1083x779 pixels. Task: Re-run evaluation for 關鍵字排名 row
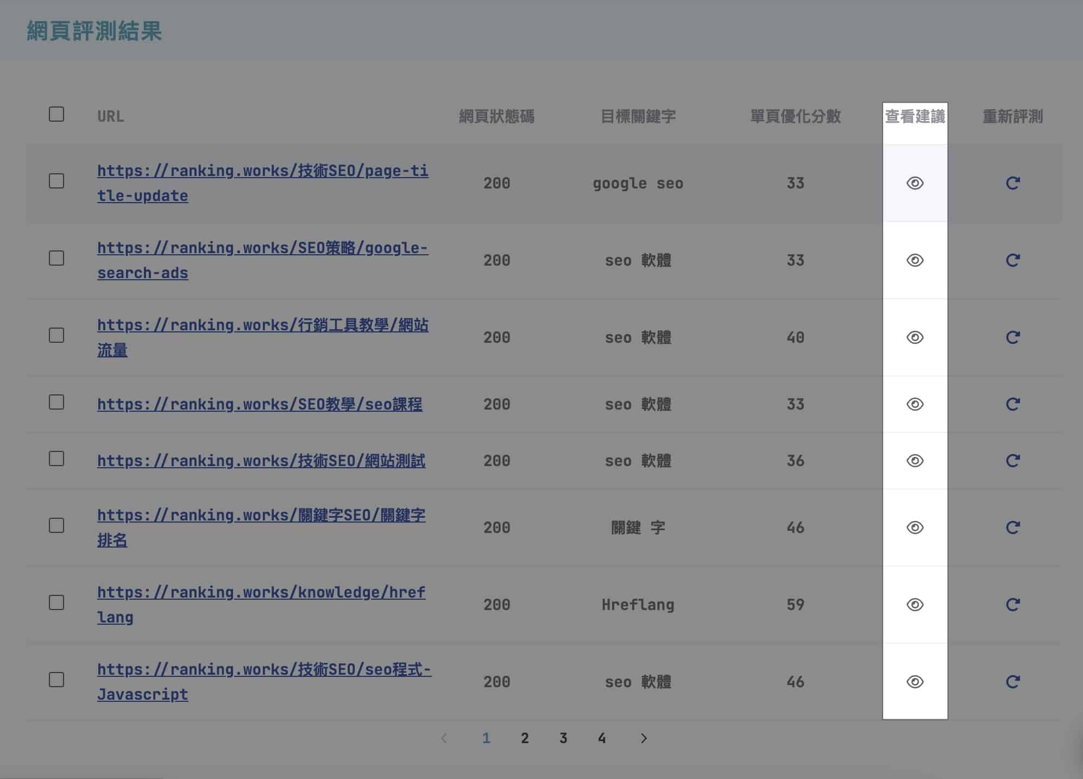(x=1012, y=527)
